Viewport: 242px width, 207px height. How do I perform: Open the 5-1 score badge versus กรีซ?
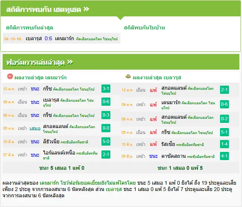[x=224, y=132]
